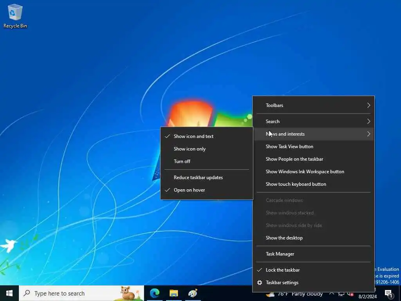Choose Turn off for News and interests
Viewport: 401px width, 301px height.
click(207, 161)
